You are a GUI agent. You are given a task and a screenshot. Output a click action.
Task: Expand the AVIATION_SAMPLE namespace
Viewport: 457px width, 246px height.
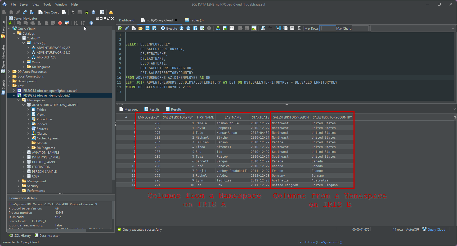click(24, 153)
